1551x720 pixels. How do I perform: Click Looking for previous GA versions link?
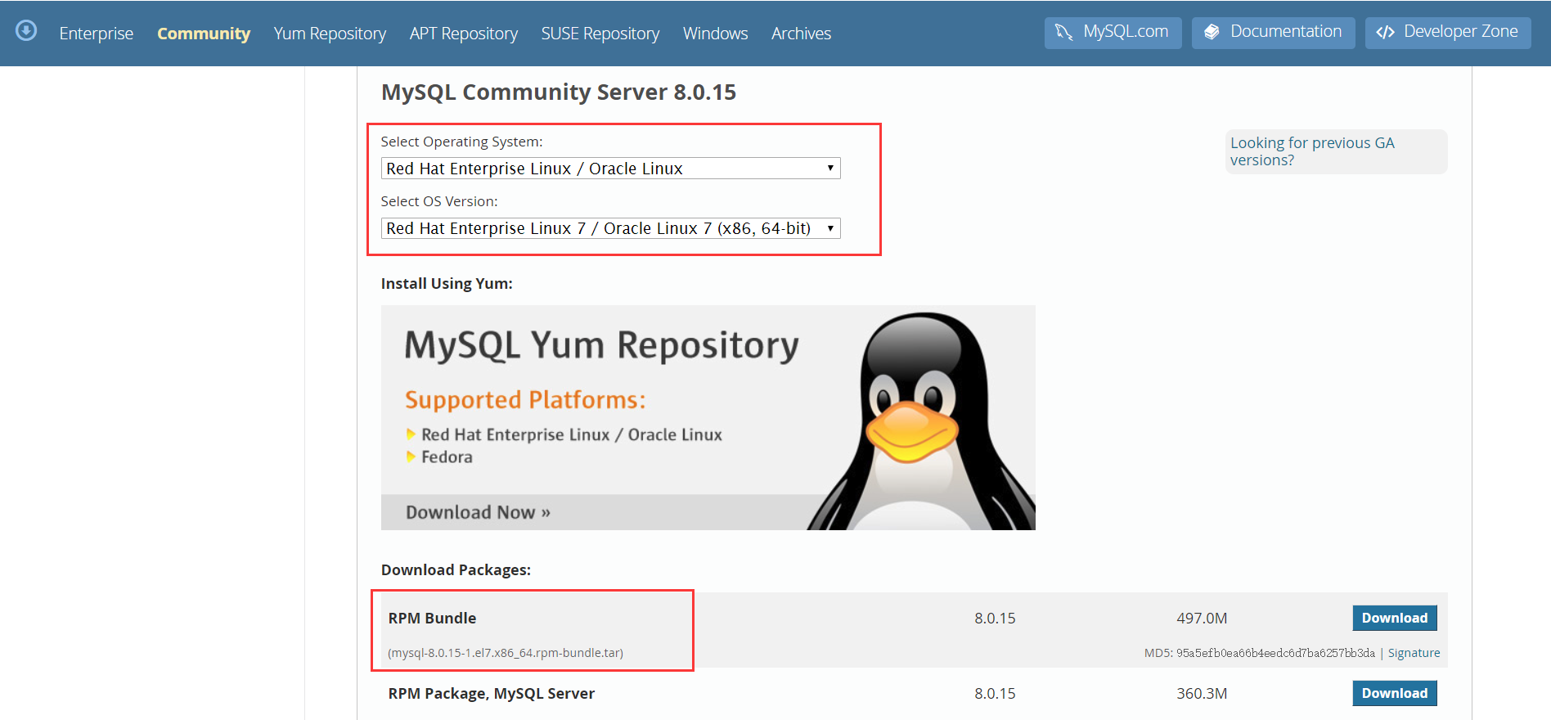(1312, 151)
